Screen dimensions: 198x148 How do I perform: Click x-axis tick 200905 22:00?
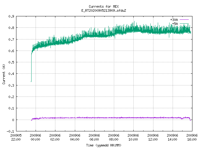[x=16, y=138]
